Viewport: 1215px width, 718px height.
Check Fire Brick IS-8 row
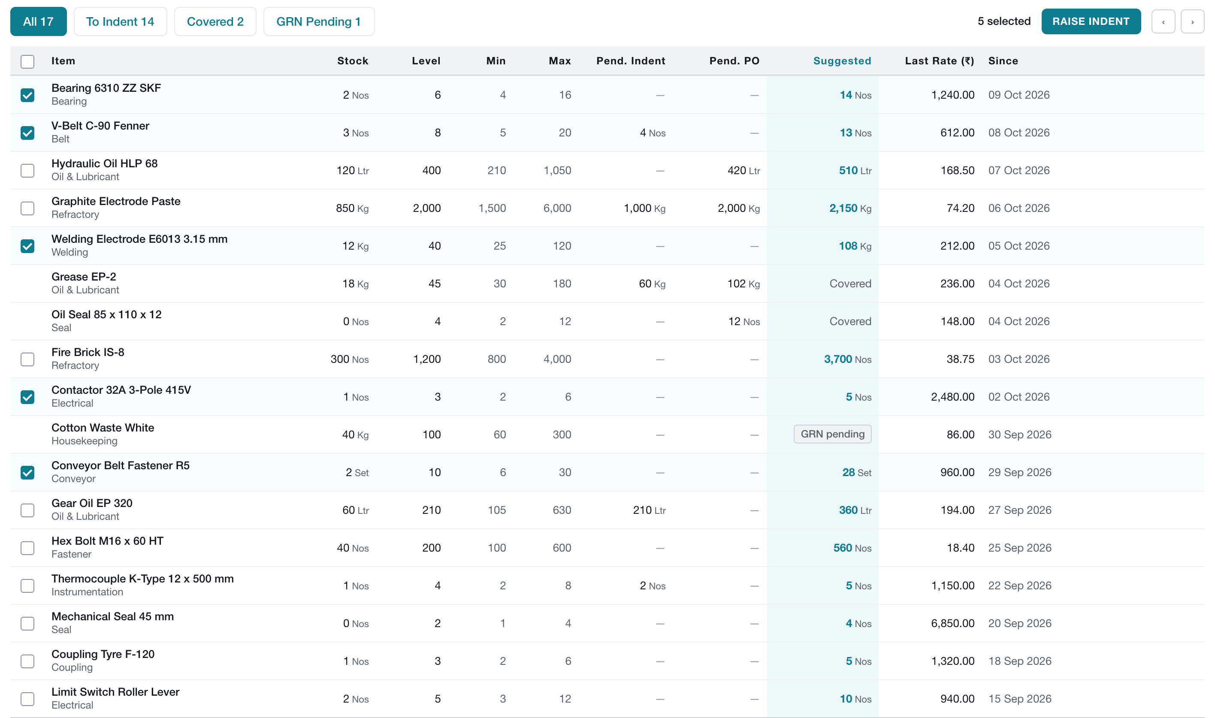(x=27, y=359)
